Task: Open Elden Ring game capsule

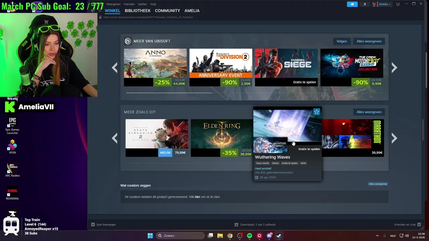Action: click(x=222, y=138)
